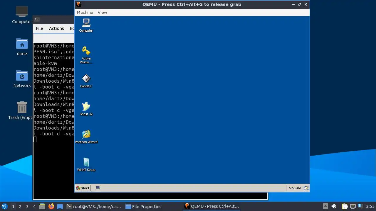This screenshot has width=376, height=211.
Task: Activate the QEMU taskbar entry
Action: 212,206
